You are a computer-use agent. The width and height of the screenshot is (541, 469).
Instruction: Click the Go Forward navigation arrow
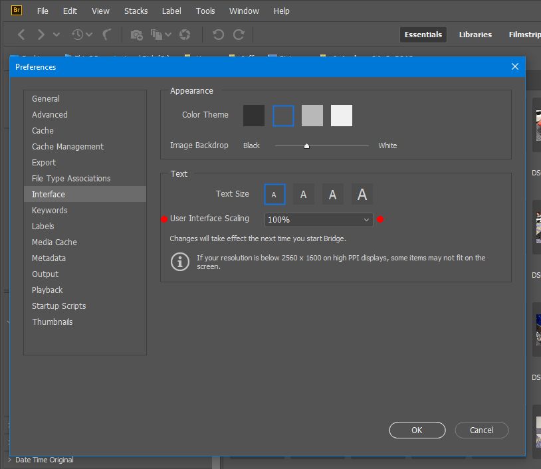pos(39,34)
